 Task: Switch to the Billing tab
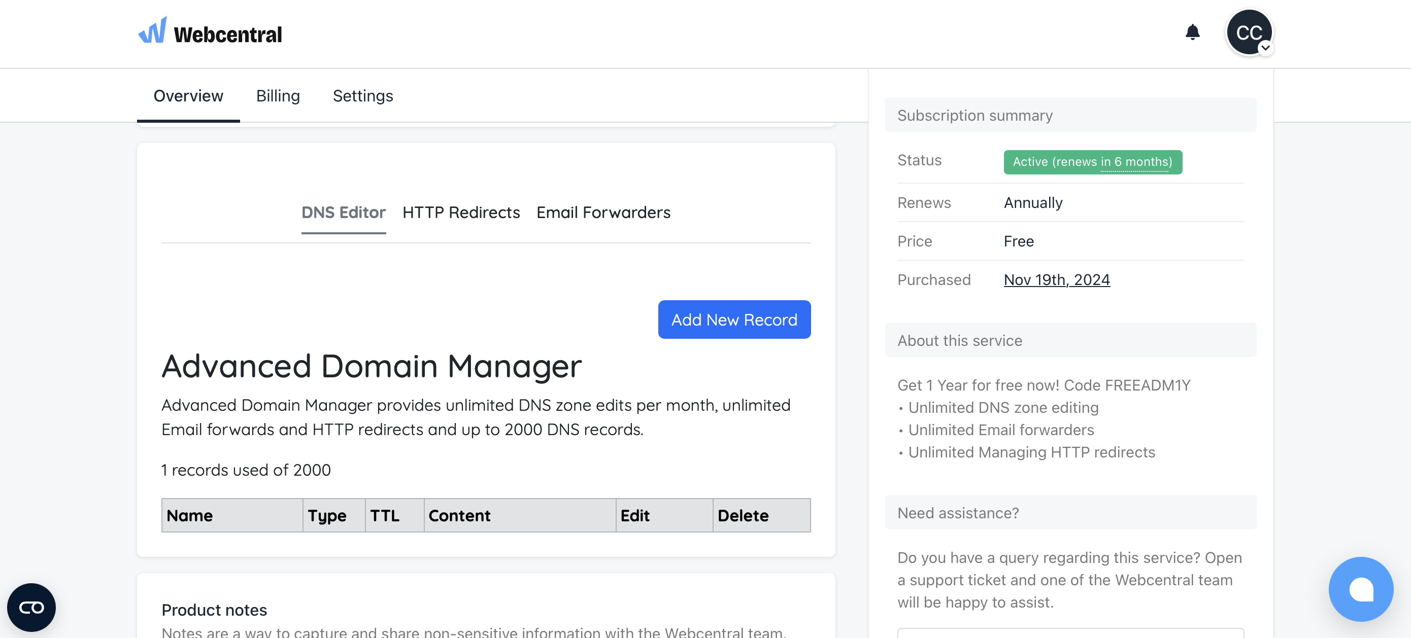coord(278,96)
